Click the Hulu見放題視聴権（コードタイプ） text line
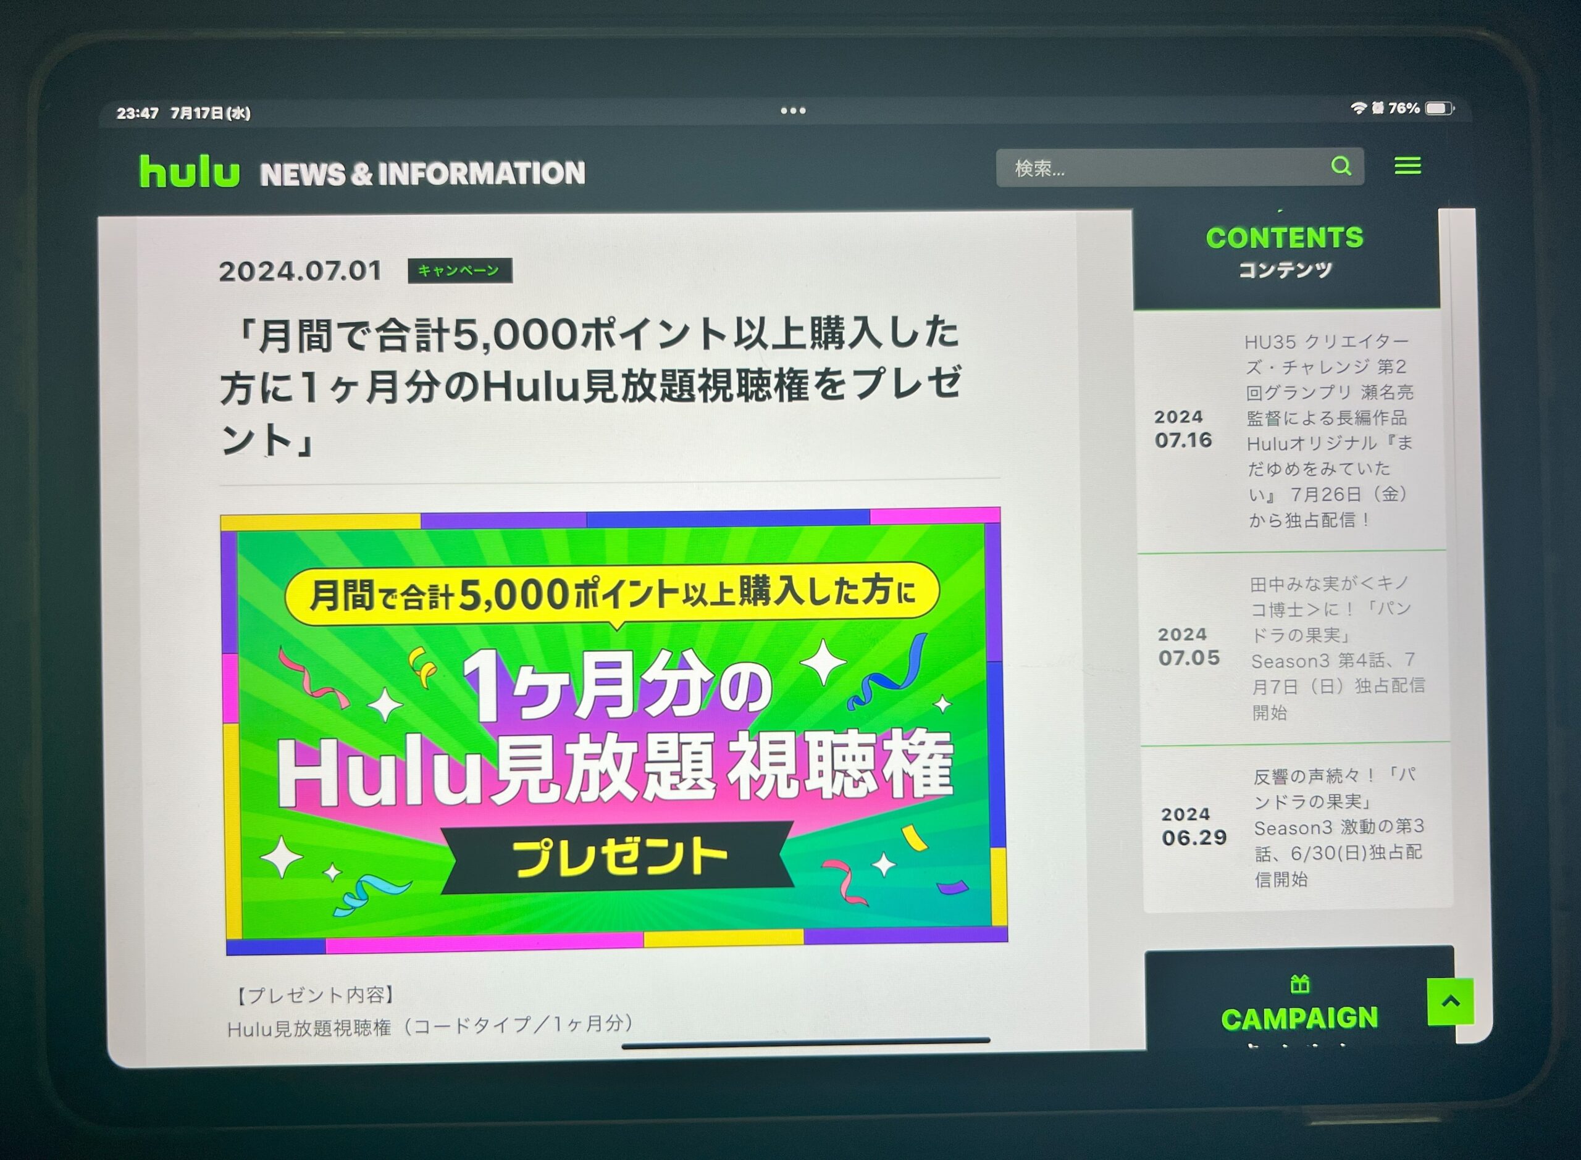Screen dimensions: 1581x1160 click(x=430, y=1025)
